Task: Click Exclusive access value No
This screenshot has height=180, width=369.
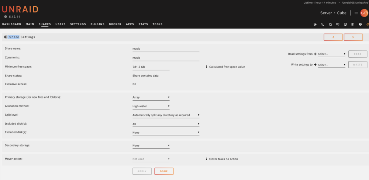Action: pos(134,84)
